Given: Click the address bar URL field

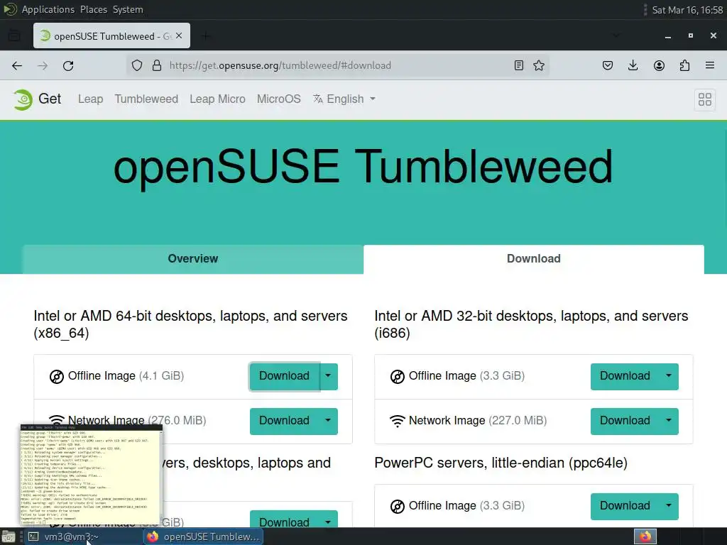Looking at the screenshot, I should pos(337,65).
